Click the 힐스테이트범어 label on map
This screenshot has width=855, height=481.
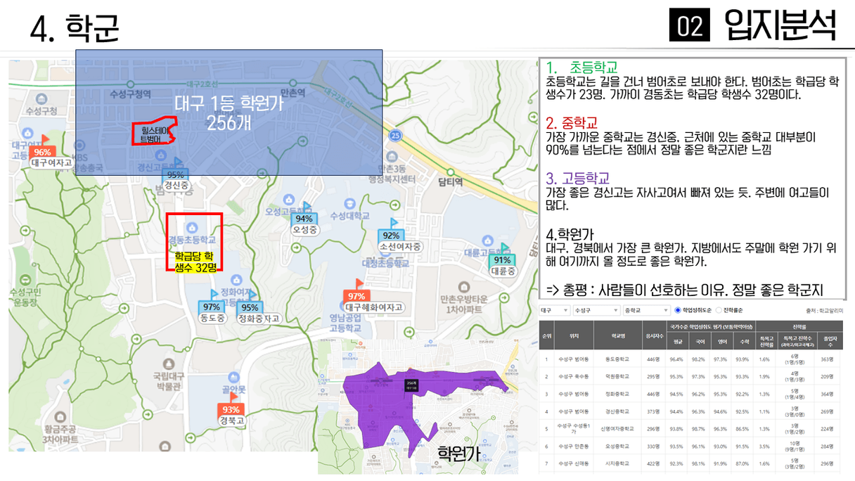point(156,134)
